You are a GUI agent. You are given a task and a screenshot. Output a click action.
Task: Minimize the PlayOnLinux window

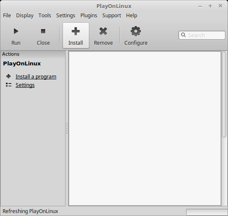pyautogui.click(x=200, y=6)
